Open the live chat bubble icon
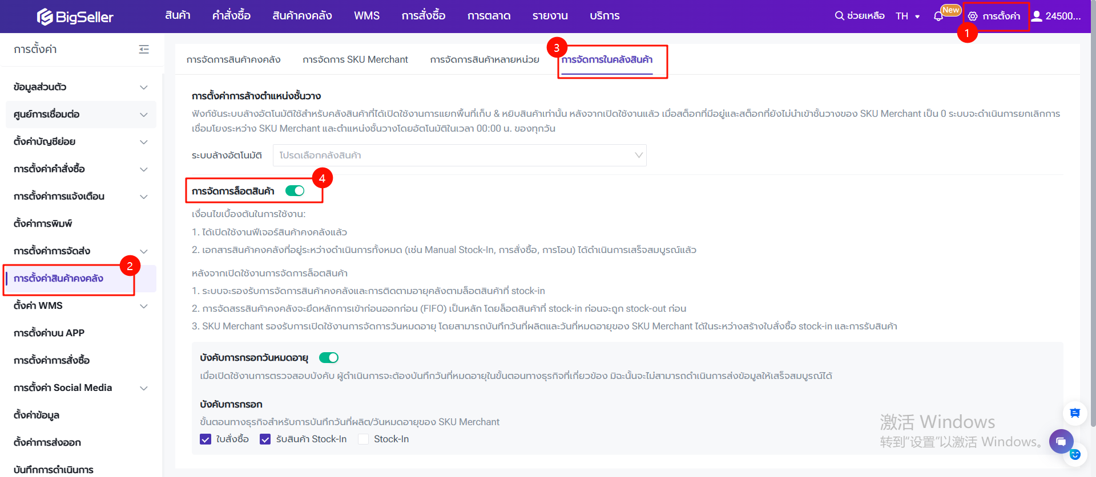Image resolution: width=1096 pixels, height=477 pixels. [1061, 441]
